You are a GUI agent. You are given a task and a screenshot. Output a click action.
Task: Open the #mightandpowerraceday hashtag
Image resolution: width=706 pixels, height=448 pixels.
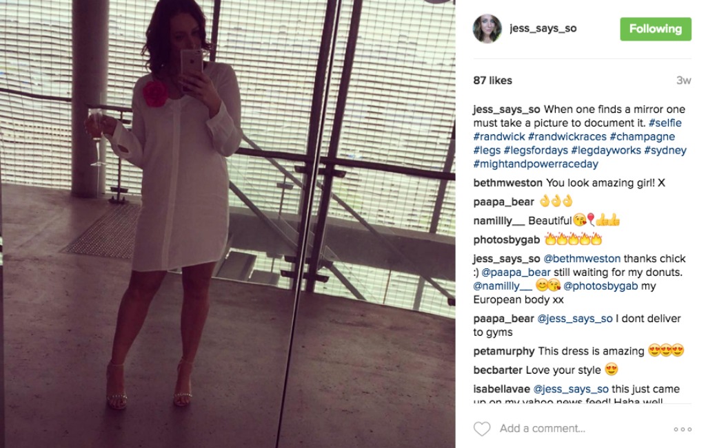point(535,164)
